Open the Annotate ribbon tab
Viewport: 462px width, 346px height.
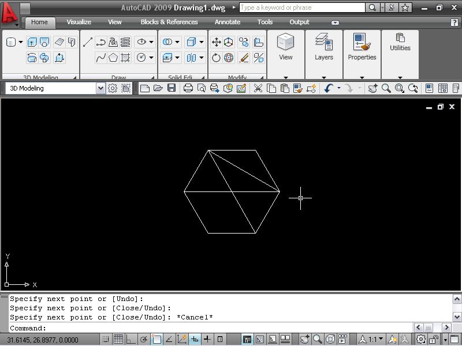point(228,22)
